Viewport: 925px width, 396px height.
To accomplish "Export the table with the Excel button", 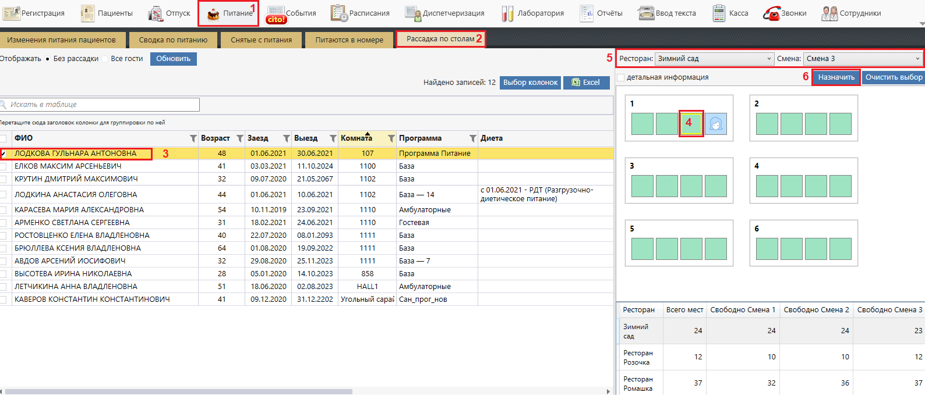I will pos(586,83).
